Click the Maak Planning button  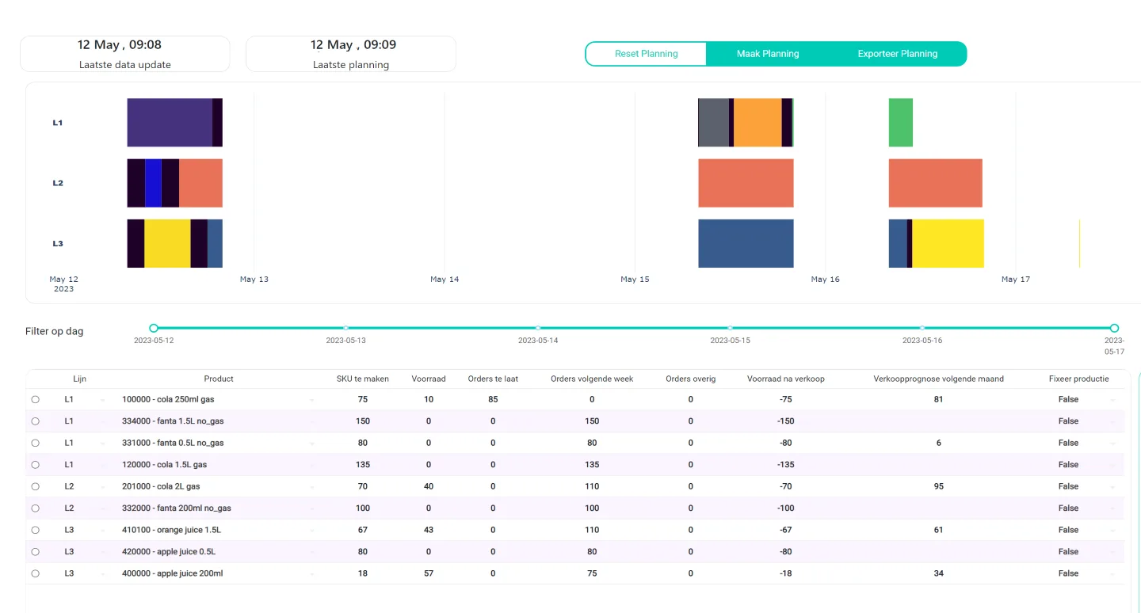click(x=768, y=54)
